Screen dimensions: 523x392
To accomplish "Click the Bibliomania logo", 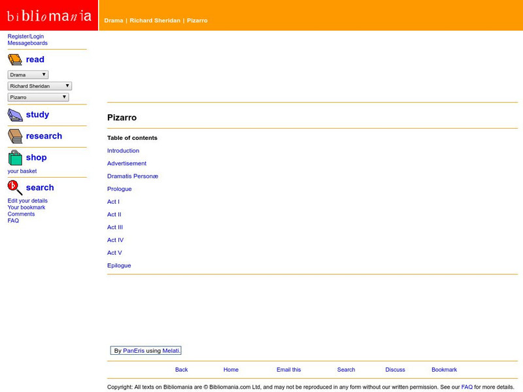I will tap(49, 16).
